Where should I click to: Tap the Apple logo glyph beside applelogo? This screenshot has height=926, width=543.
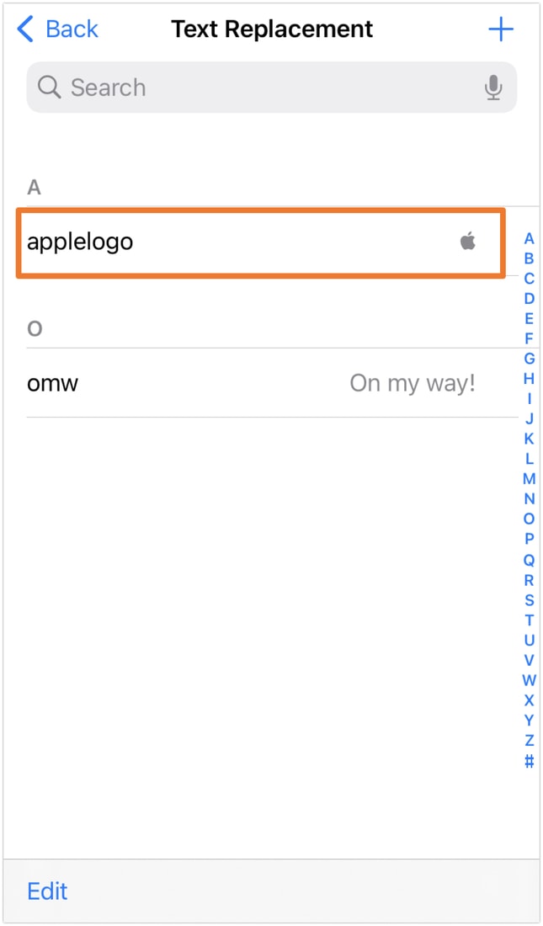[468, 242]
